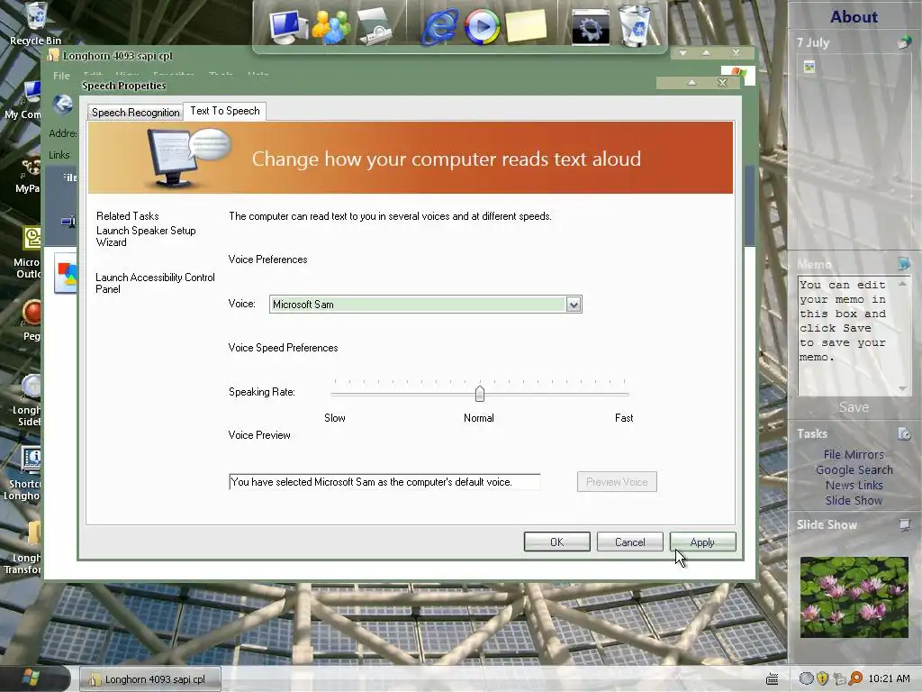Viewport: 922px width, 692px height.
Task: Click Longhorn 4093 sapi cpl taskbar button
Action: coord(150,679)
